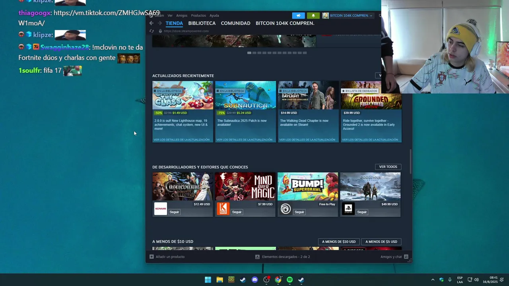Reload the Steam store page
Screen dimensions: 509x286
[x=152, y=31]
